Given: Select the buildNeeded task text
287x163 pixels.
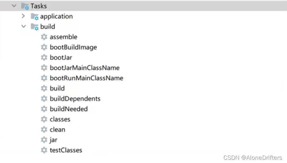Looking at the screenshot, I should [69, 109].
